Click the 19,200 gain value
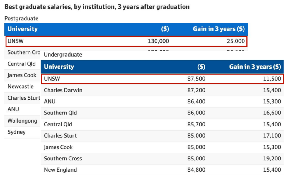Screen dimensions: 286x178 click(272, 159)
